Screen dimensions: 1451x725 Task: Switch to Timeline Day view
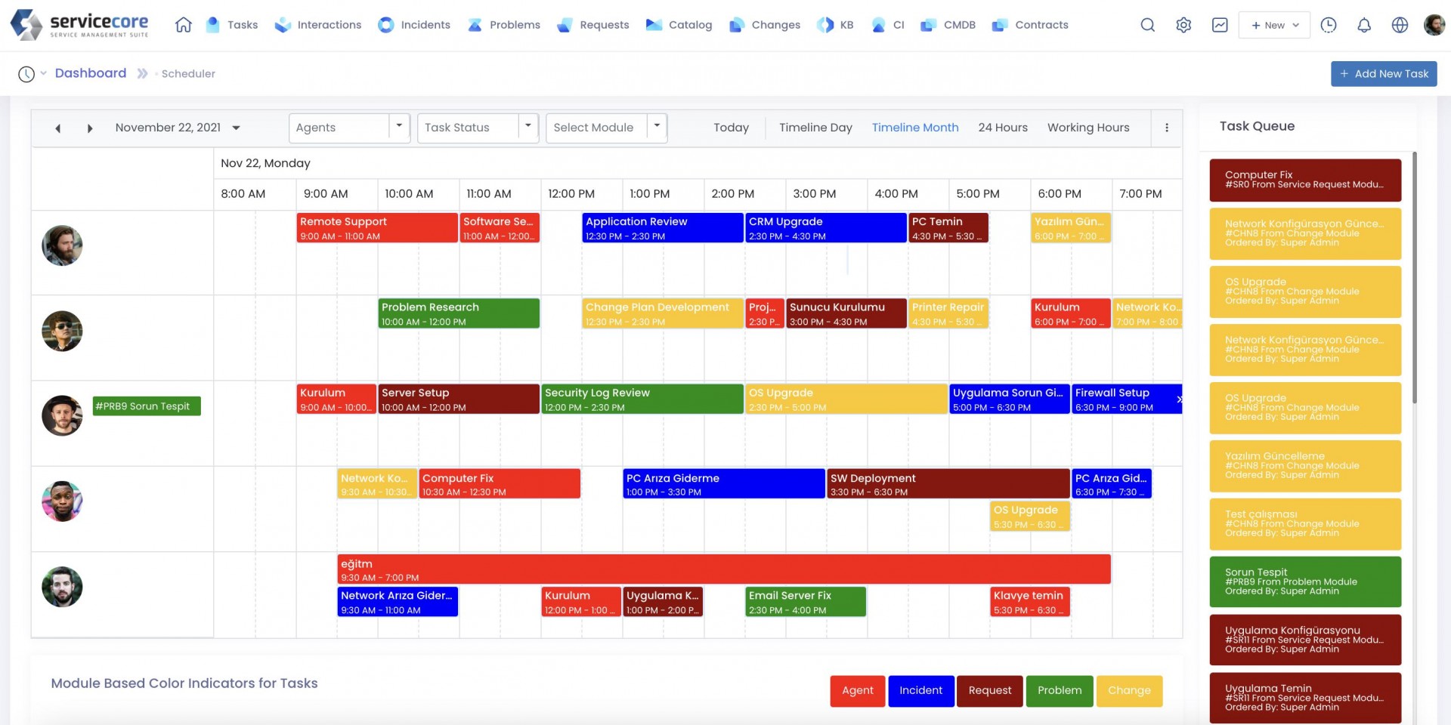(815, 128)
